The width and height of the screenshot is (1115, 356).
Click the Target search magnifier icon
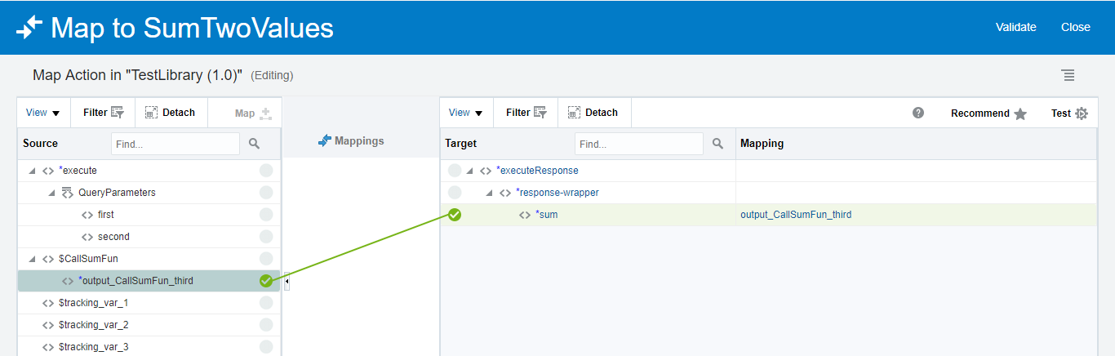(x=717, y=144)
